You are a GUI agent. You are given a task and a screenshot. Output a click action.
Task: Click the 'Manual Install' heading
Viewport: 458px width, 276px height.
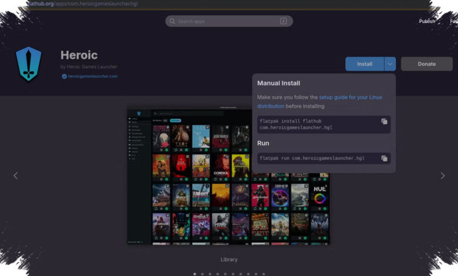click(x=279, y=83)
